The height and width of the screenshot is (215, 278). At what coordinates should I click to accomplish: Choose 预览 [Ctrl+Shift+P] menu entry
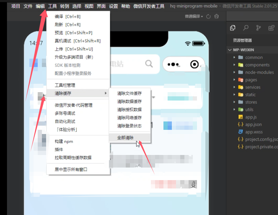click(x=78, y=33)
